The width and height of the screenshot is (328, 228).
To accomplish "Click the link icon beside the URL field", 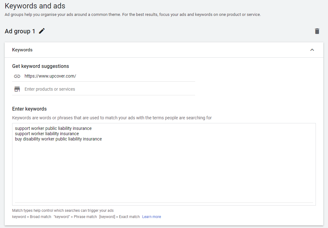I will 17,76.
